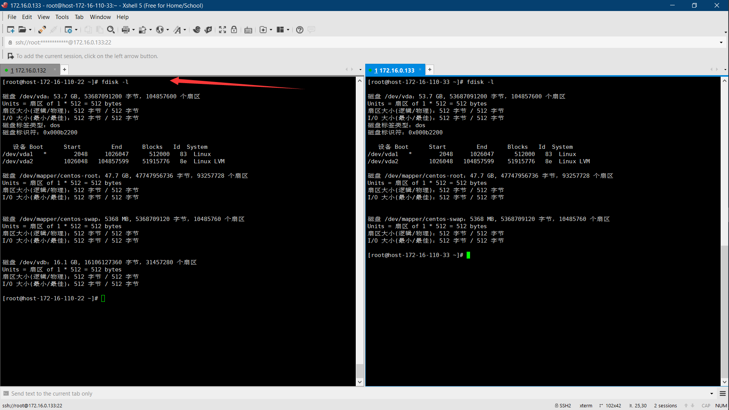This screenshot has width=729, height=410.
Task: Close the 172.16.0.133 tab
Action: pyautogui.click(x=420, y=69)
